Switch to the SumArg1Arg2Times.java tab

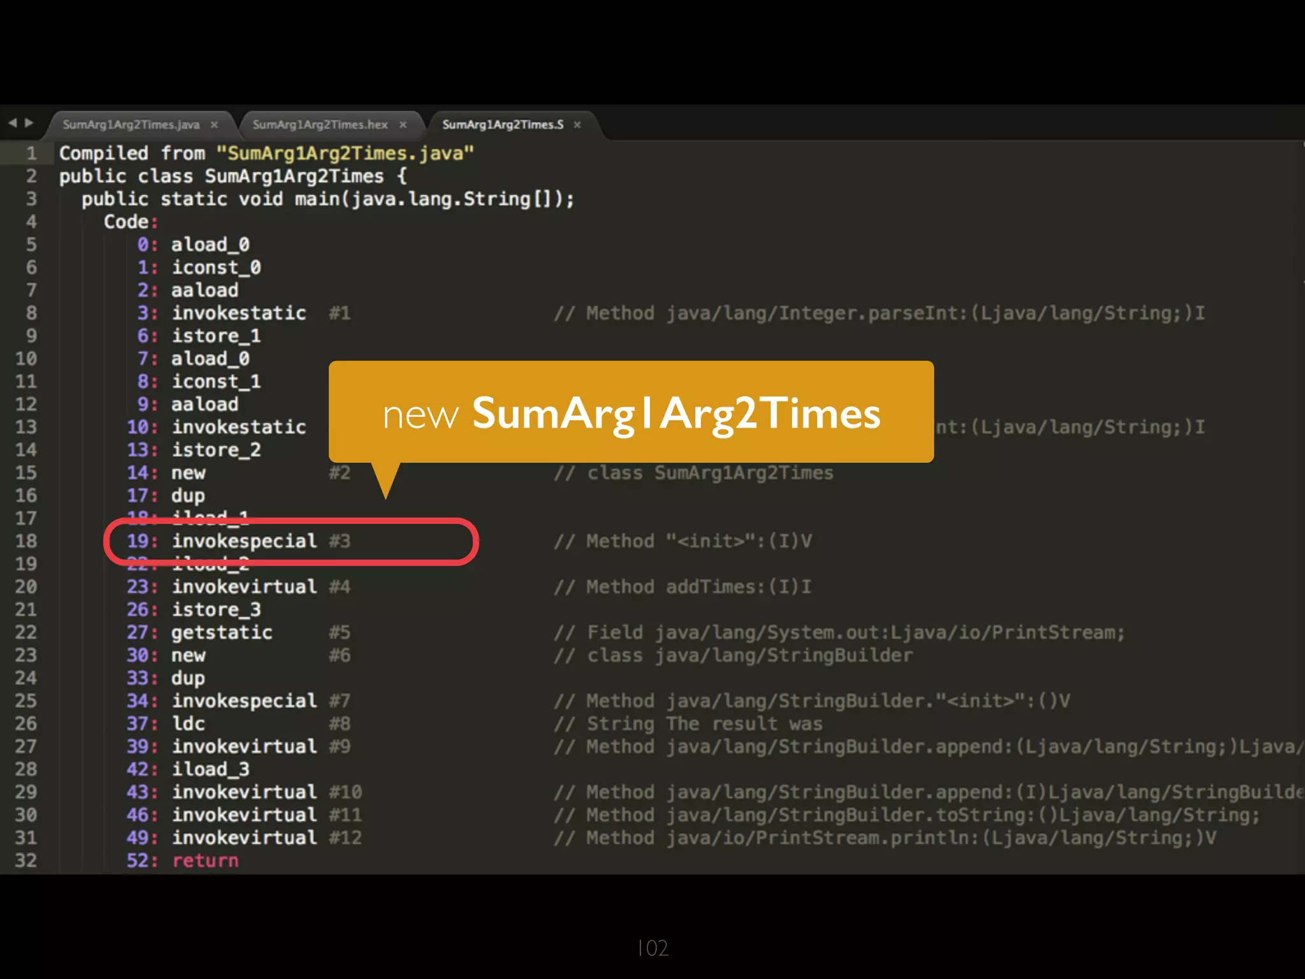coord(131,125)
